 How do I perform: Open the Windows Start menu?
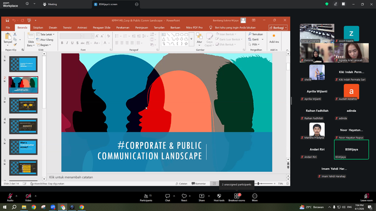[5, 207]
